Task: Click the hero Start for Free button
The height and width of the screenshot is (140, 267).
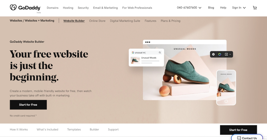Action: tap(28, 105)
